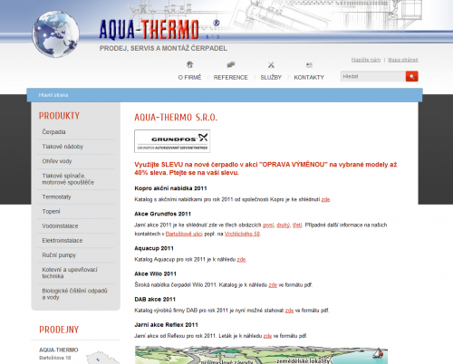This screenshot has height=364, width=453.
Task: Click the red OPRAVA VÝMĚNOU discount text
Action: (265, 168)
